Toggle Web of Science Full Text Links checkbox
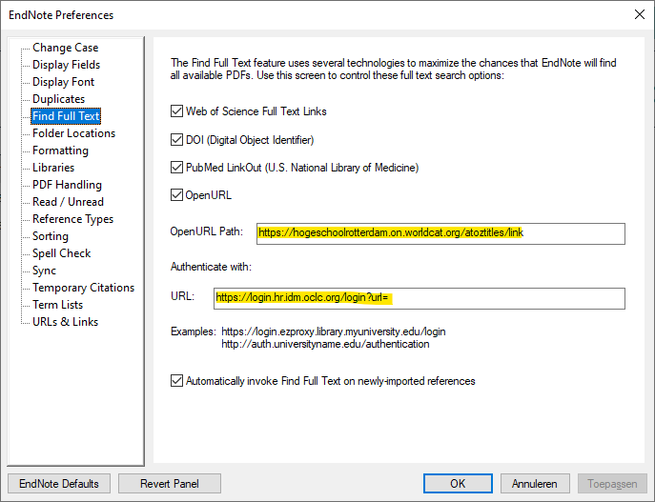 176,111
